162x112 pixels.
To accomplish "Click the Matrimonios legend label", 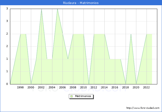I will tap(83, 96).
